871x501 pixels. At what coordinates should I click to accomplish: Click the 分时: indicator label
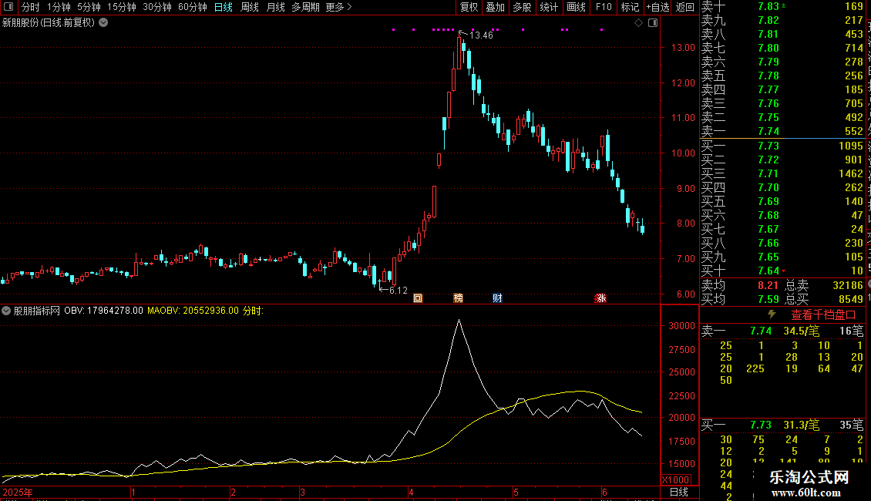pos(253,311)
